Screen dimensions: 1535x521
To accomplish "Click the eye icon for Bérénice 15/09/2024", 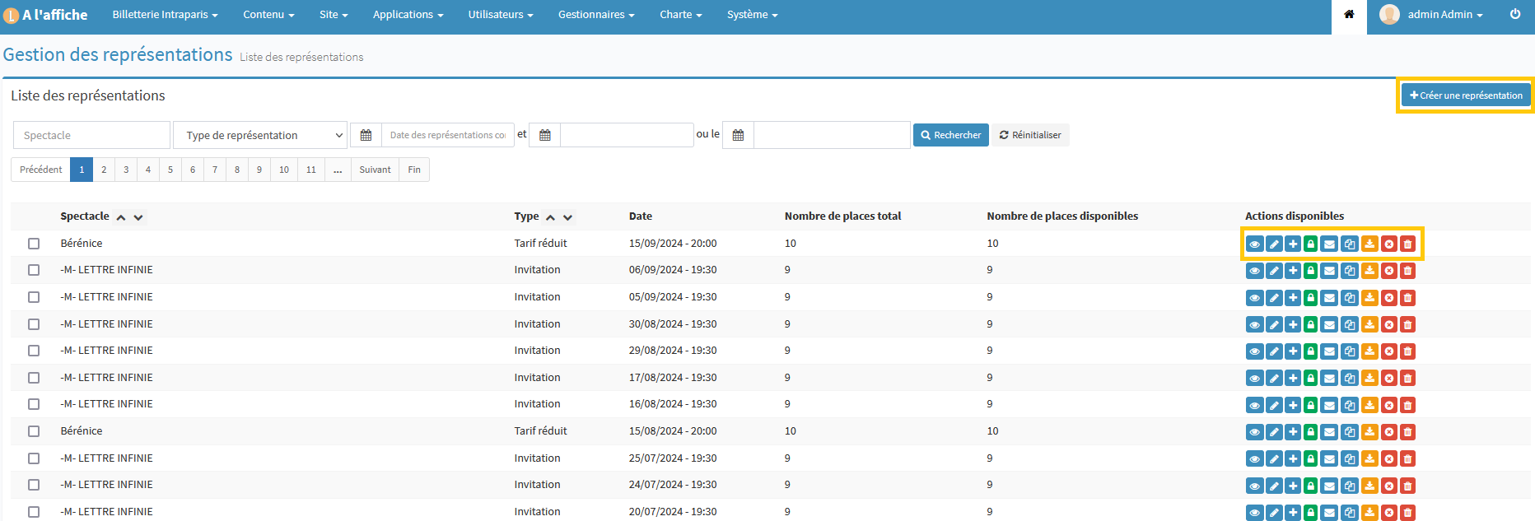I will click(x=1254, y=244).
